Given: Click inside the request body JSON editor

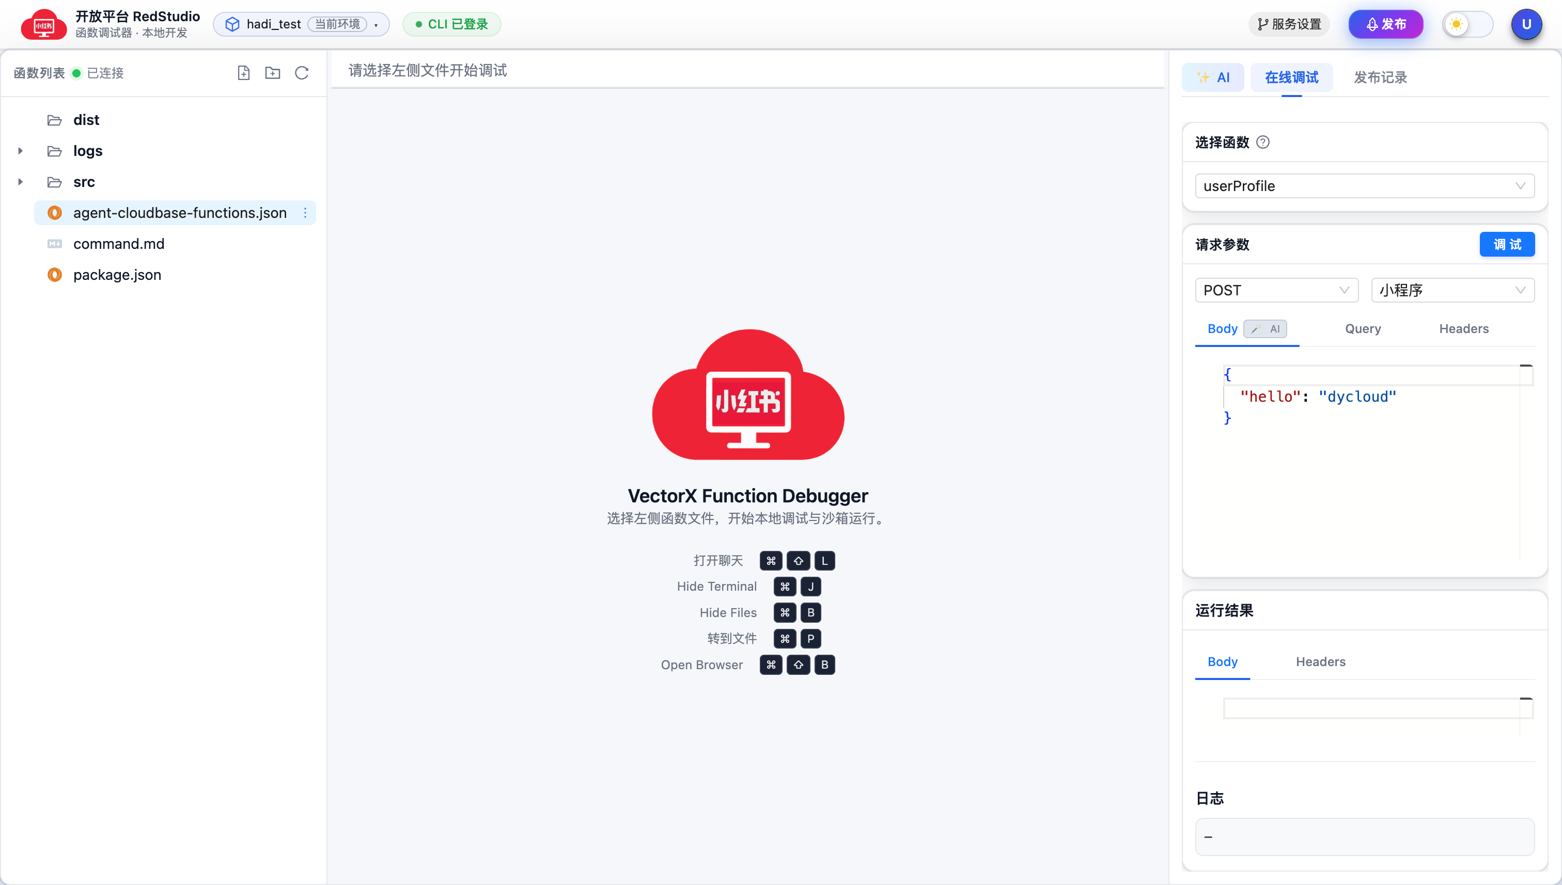Looking at the screenshot, I should pyautogui.click(x=1368, y=462).
